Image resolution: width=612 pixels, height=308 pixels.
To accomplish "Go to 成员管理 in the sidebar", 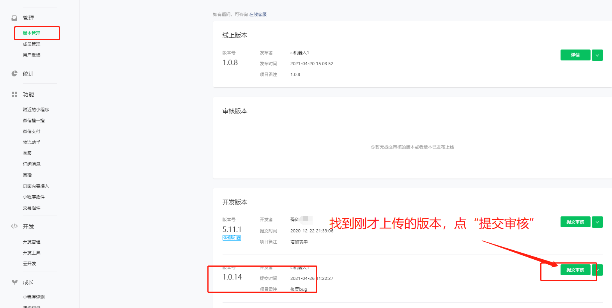I will click(x=32, y=44).
